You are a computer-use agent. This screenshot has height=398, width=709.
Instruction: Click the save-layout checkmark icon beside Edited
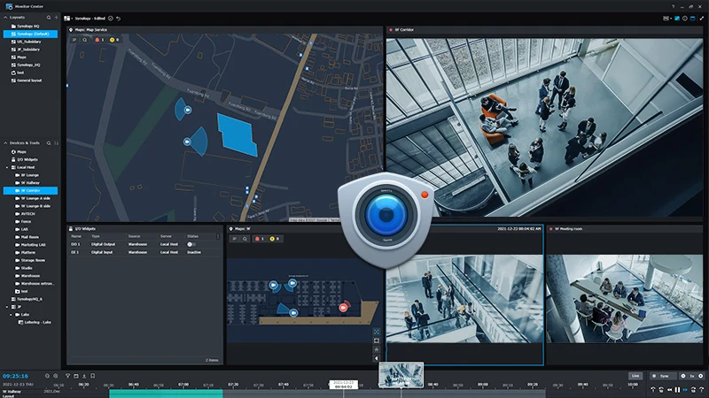[x=110, y=19]
